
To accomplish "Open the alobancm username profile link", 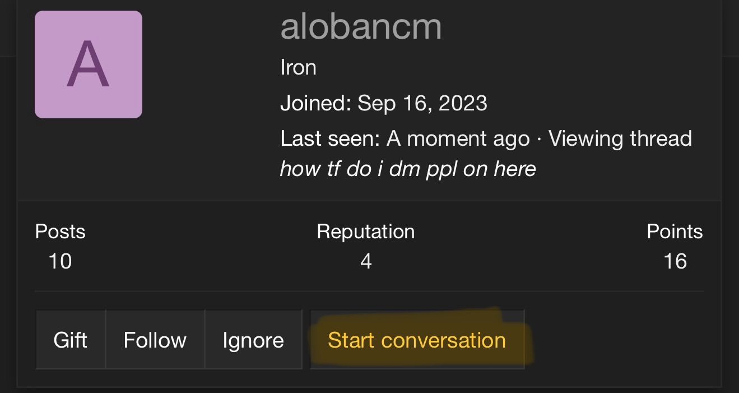I will click(x=361, y=27).
